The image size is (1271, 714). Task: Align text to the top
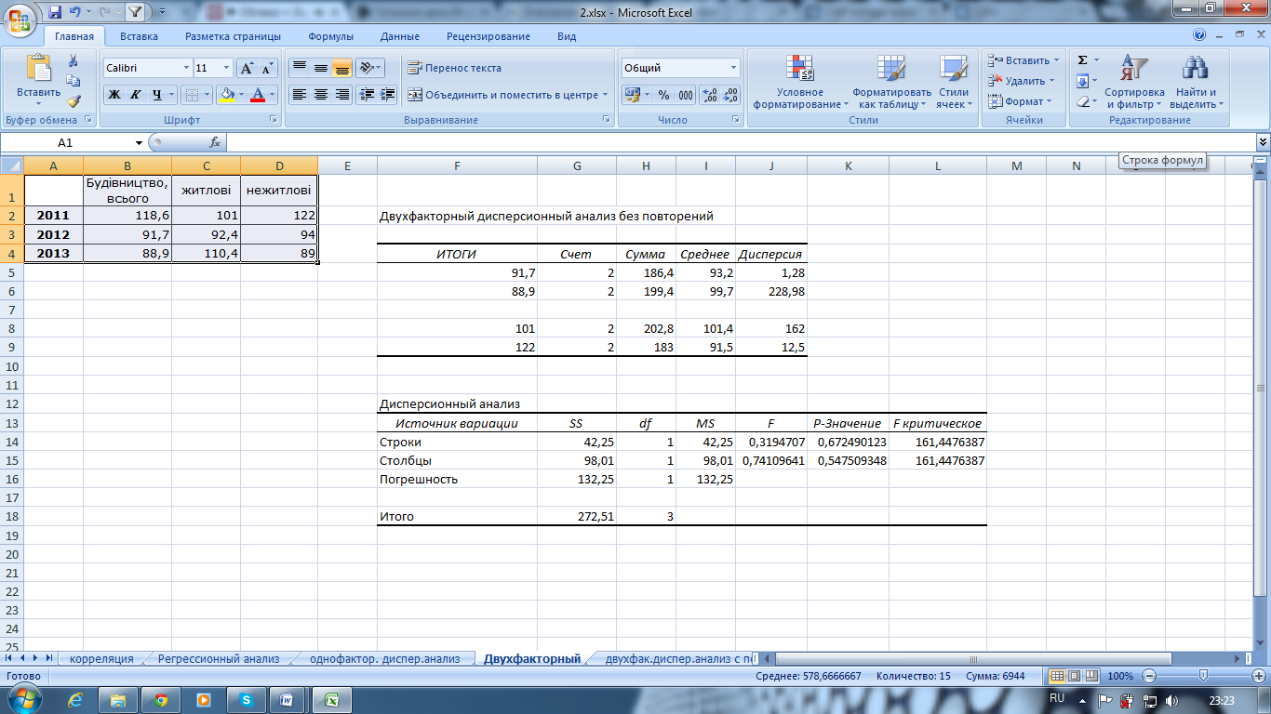coord(299,68)
